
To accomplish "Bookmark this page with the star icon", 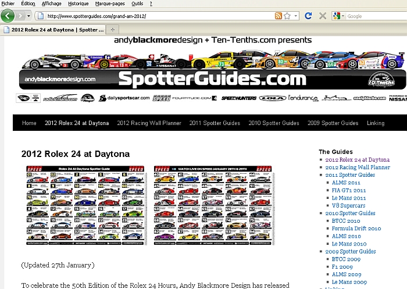I will point(287,16).
